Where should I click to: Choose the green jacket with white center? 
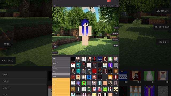point(110,59)
